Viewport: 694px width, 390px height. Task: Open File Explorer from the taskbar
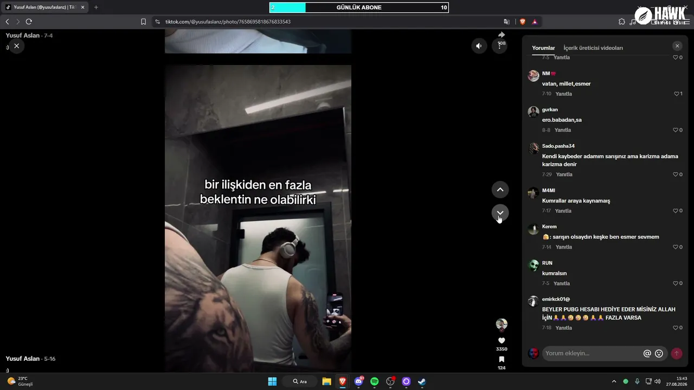326,381
